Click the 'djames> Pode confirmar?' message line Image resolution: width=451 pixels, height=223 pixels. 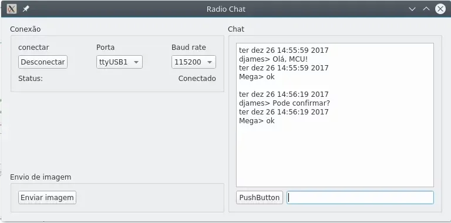tap(284, 103)
